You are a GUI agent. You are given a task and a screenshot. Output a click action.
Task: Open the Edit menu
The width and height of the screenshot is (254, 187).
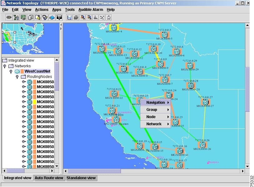click(x=15, y=10)
